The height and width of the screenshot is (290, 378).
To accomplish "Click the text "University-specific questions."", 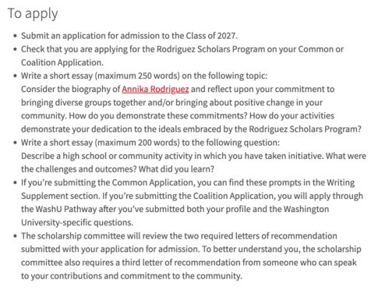I will pyautogui.click(x=77, y=223).
